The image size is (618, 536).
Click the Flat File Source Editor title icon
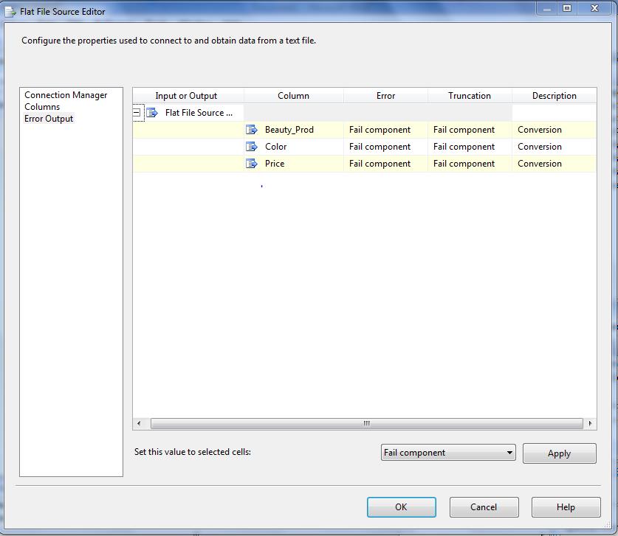point(10,12)
